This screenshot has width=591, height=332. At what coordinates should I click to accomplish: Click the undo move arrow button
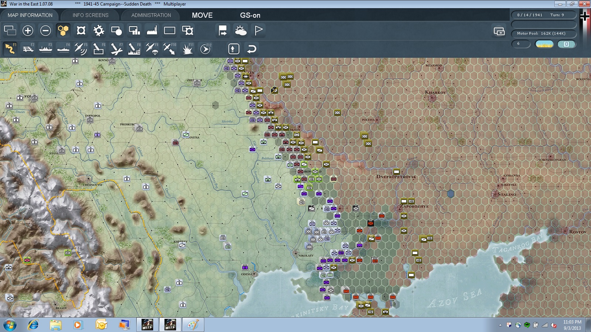tap(251, 49)
